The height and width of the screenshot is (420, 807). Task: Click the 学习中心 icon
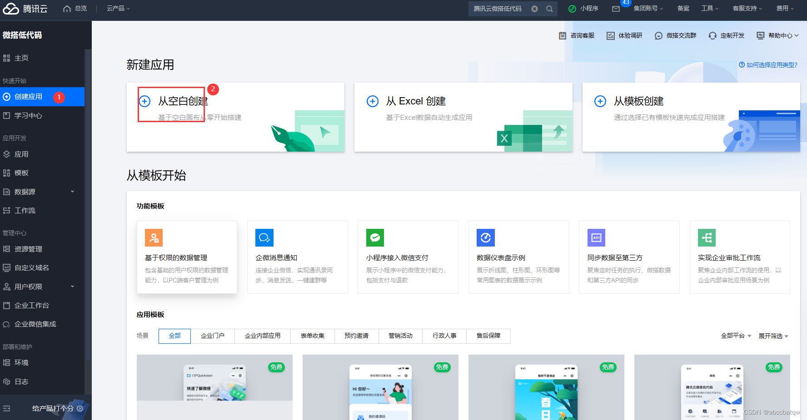coord(6,115)
